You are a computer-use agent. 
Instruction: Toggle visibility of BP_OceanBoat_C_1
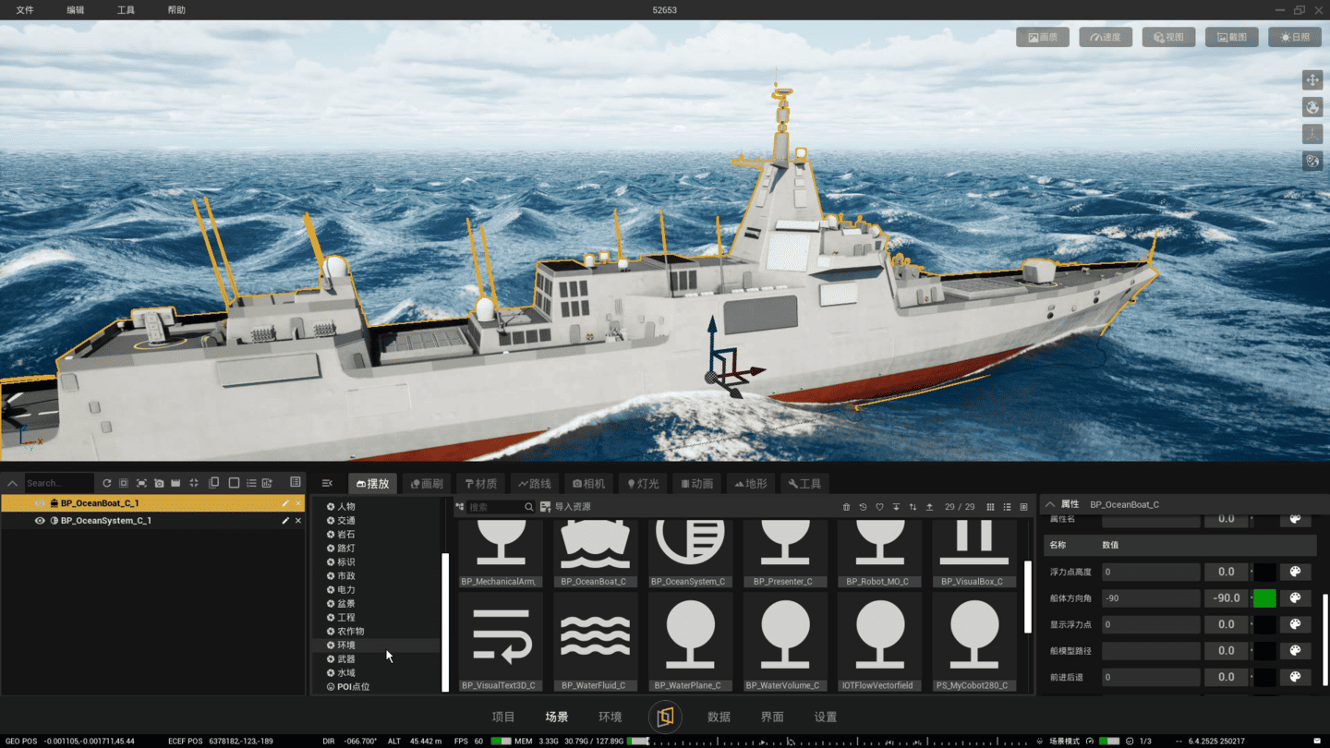click(x=40, y=503)
